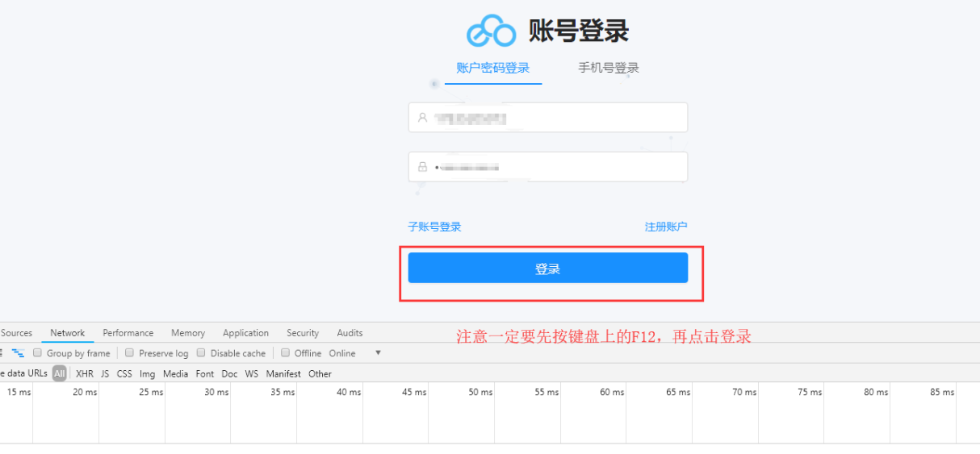Click the blue 登录 button
980x454 pixels.
point(548,268)
